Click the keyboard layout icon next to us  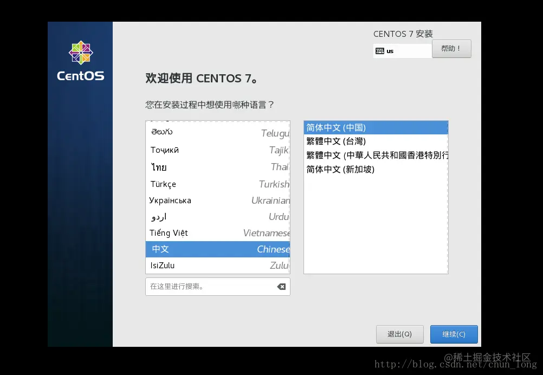(379, 51)
